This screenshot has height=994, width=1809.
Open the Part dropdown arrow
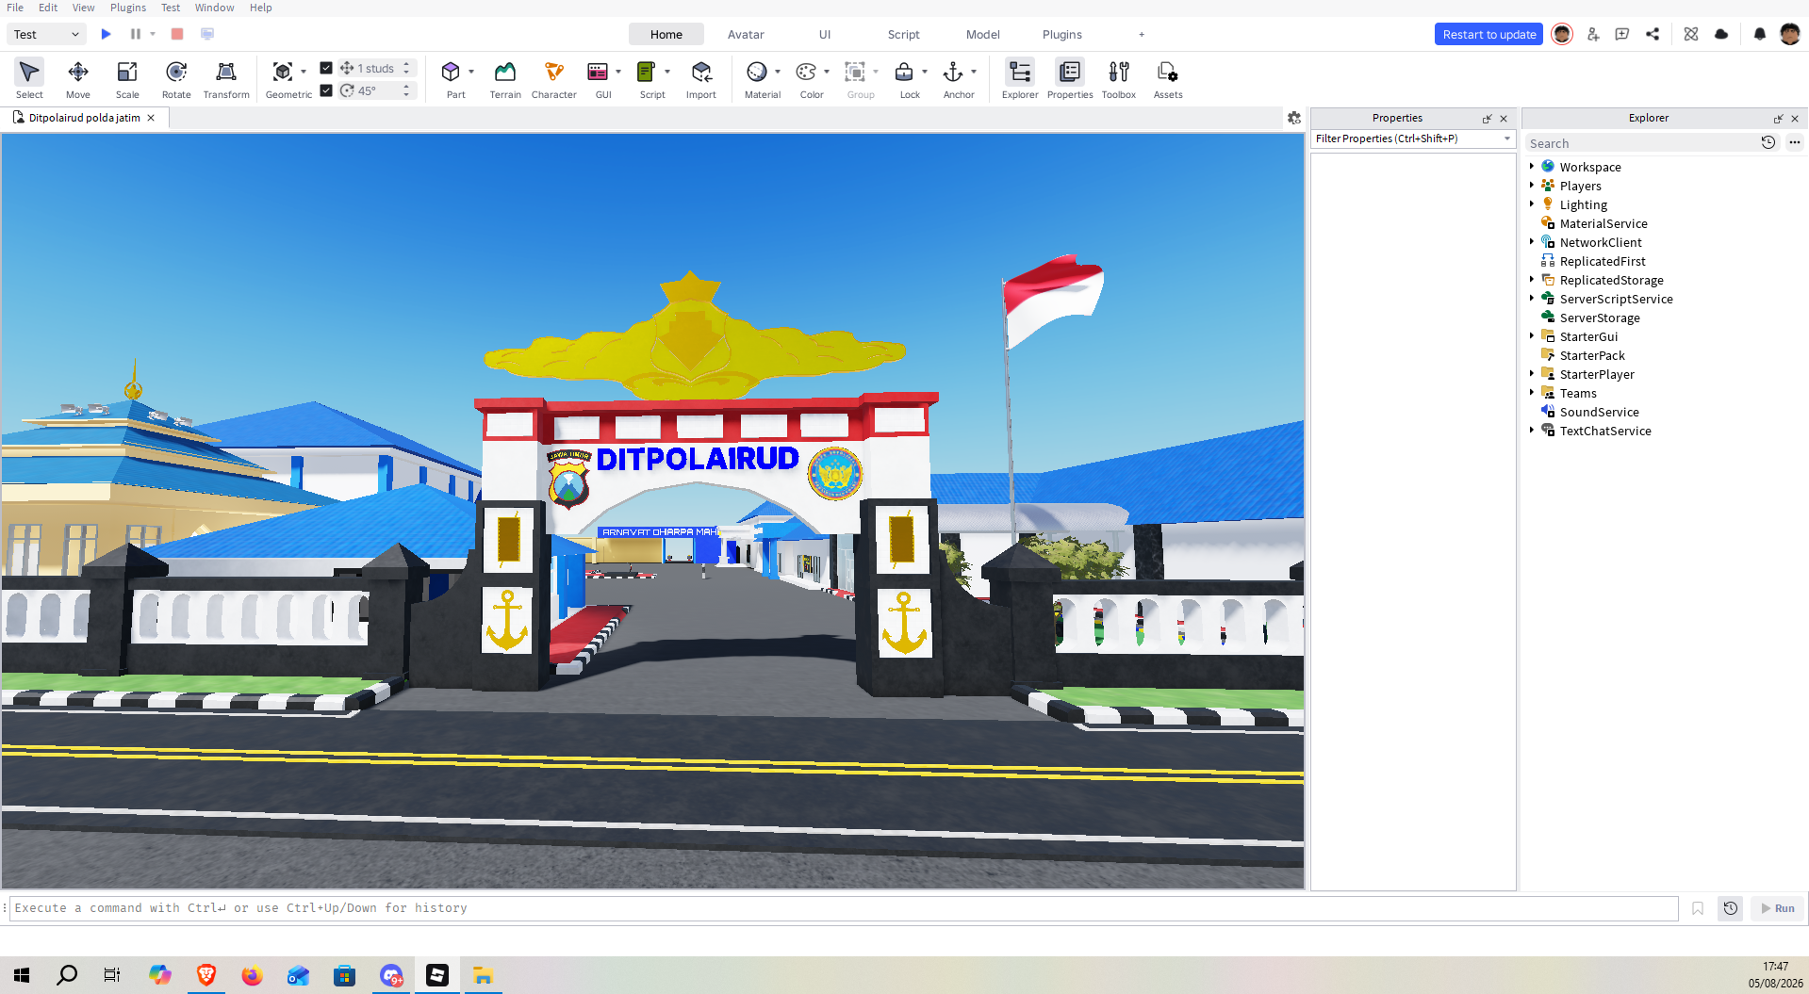click(x=471, y=72)
